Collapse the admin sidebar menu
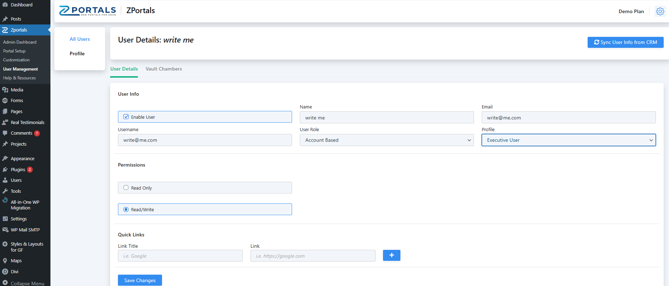Image resolution: width=669 pixels, height=286 pixels. pyautogui.click(x=27, y=283)
